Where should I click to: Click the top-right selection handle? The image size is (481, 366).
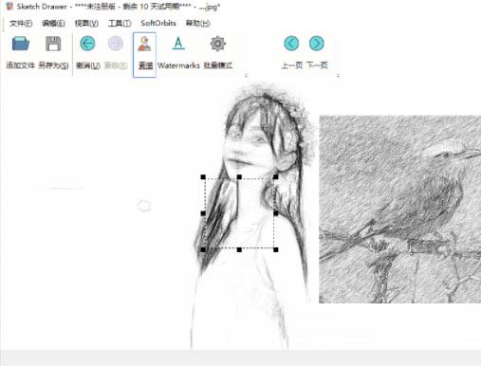(276, 177)
